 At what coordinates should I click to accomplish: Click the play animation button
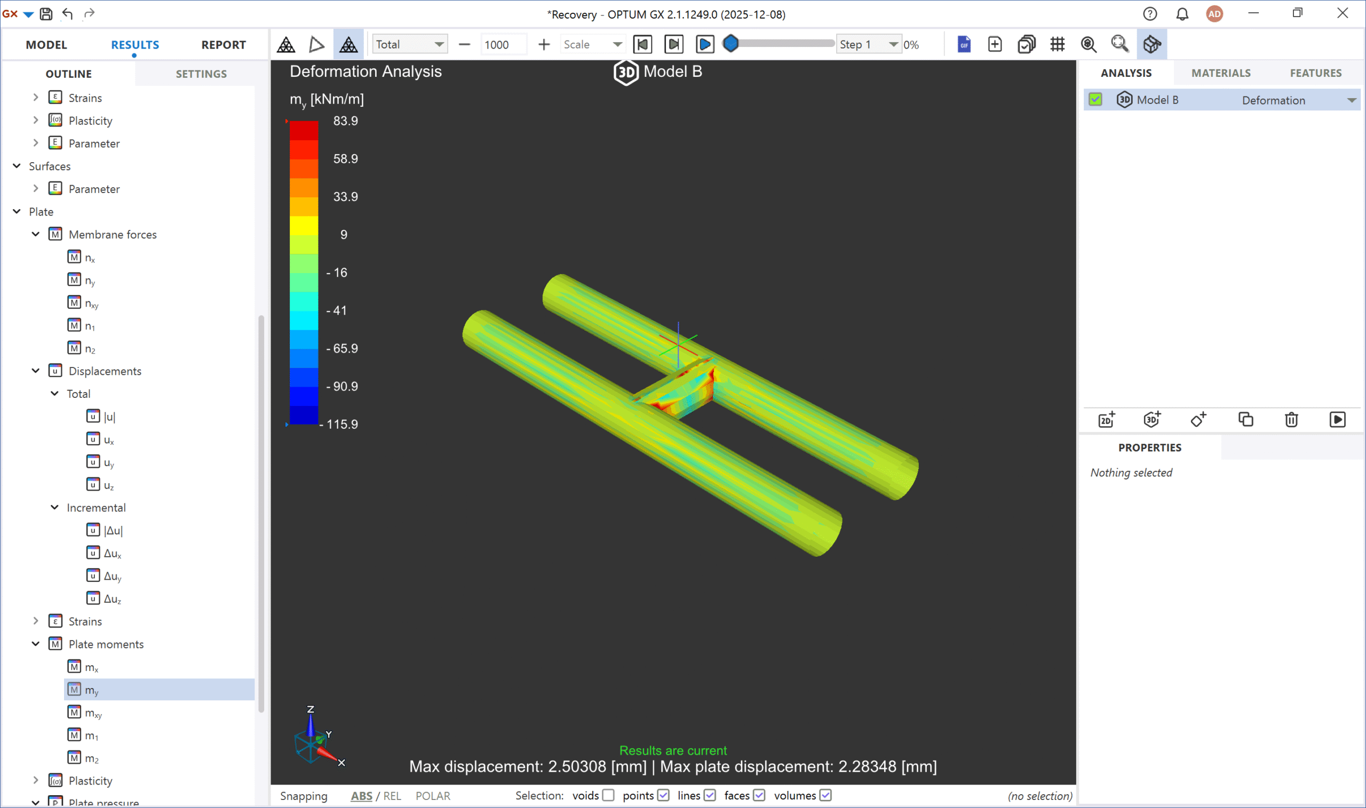click(705, 44)
